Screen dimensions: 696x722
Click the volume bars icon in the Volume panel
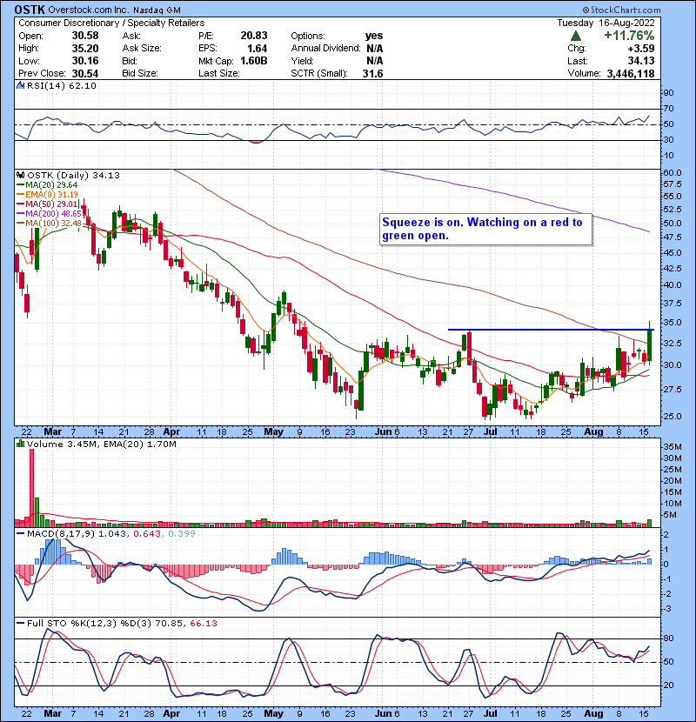pyautogui.click(x=20, y=444)
